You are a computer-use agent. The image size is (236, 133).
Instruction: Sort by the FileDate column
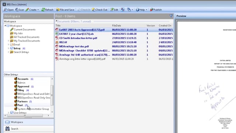pos(117,25)
